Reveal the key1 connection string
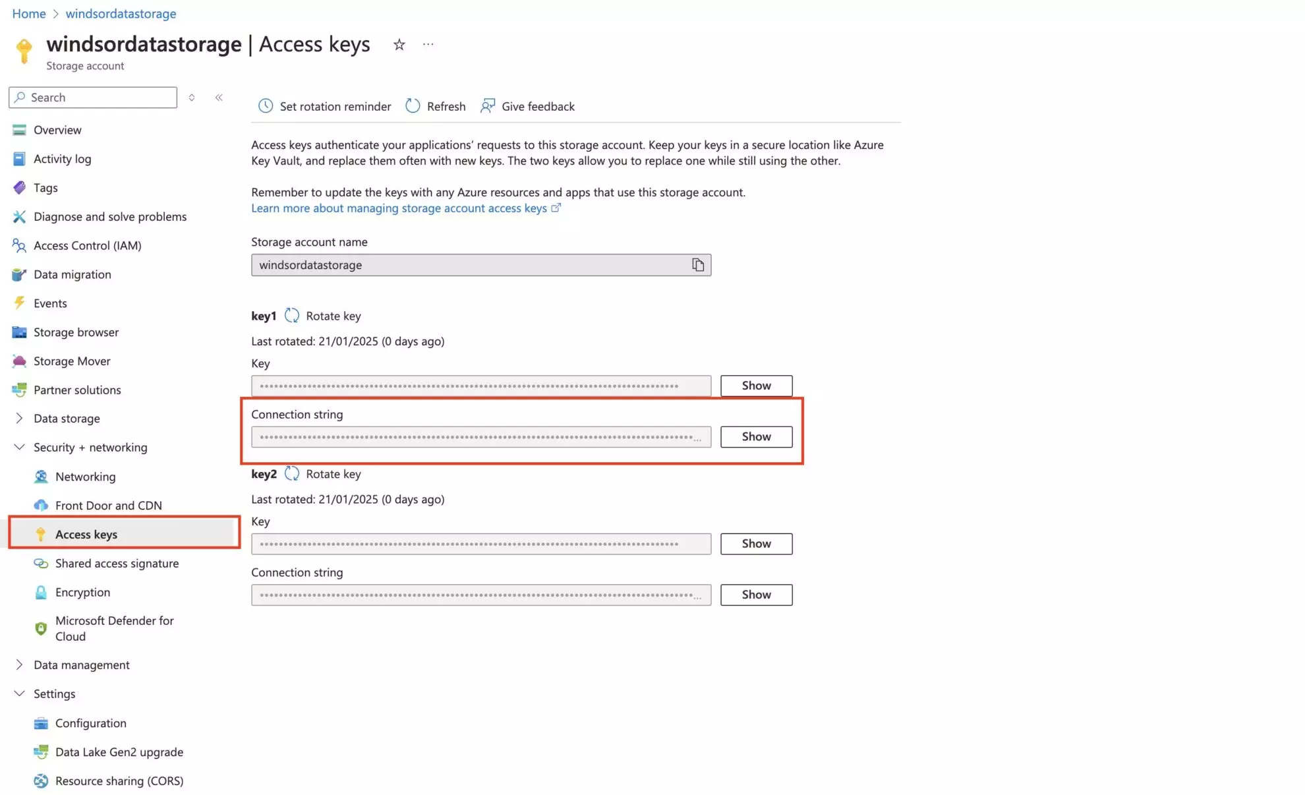 point(755,436)
